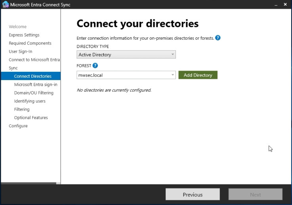
Task: Click the sidebar horizontal scrollbar
Action: (29, 183)
